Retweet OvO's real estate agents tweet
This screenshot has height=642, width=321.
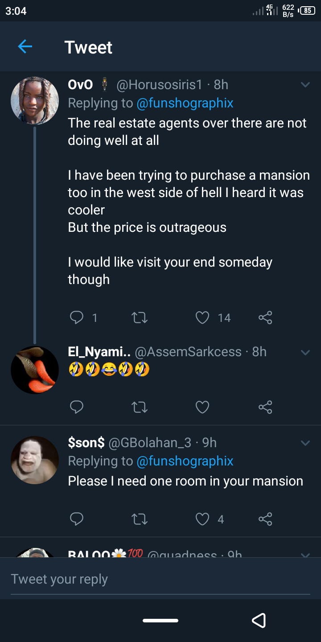[x=140, y=317]
